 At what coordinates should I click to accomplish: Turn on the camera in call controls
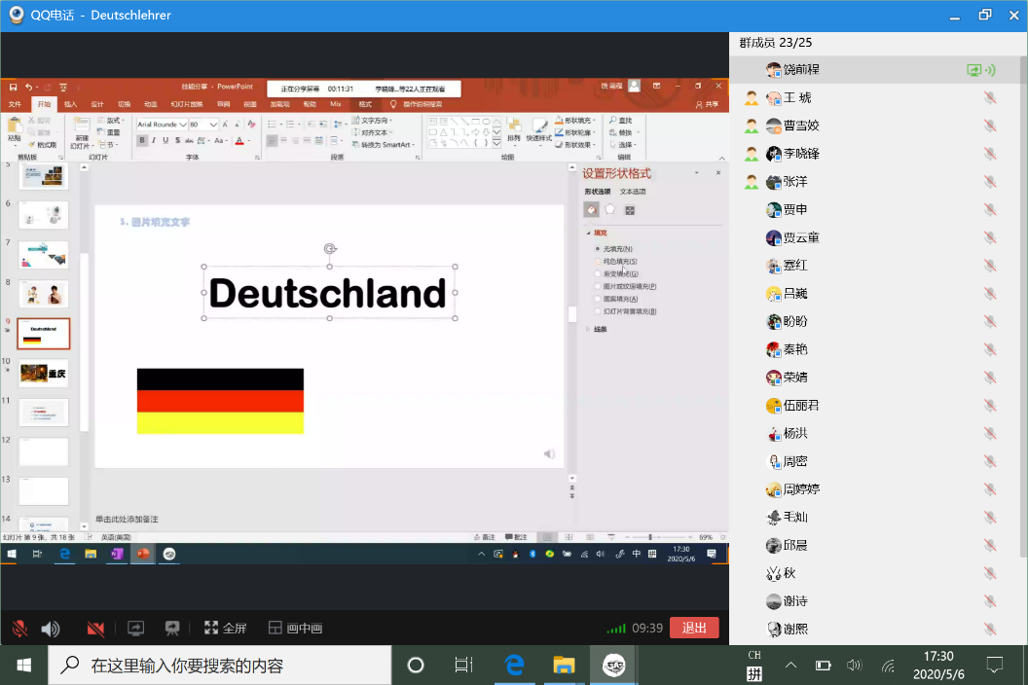pyautogui.click(x=95, y=629)
